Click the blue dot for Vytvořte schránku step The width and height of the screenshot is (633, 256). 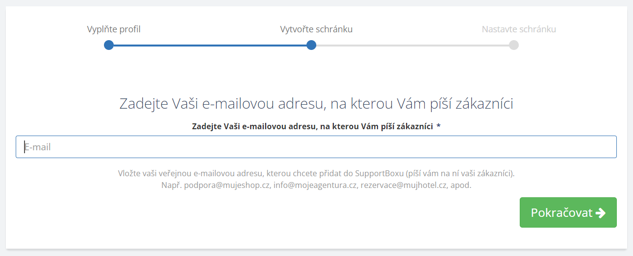coord(311,45)
